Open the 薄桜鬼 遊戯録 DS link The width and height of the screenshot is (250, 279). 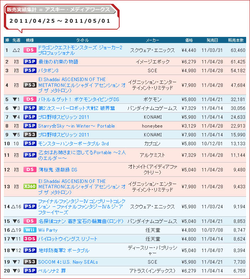pyautogui.click(x=58, y=170)
